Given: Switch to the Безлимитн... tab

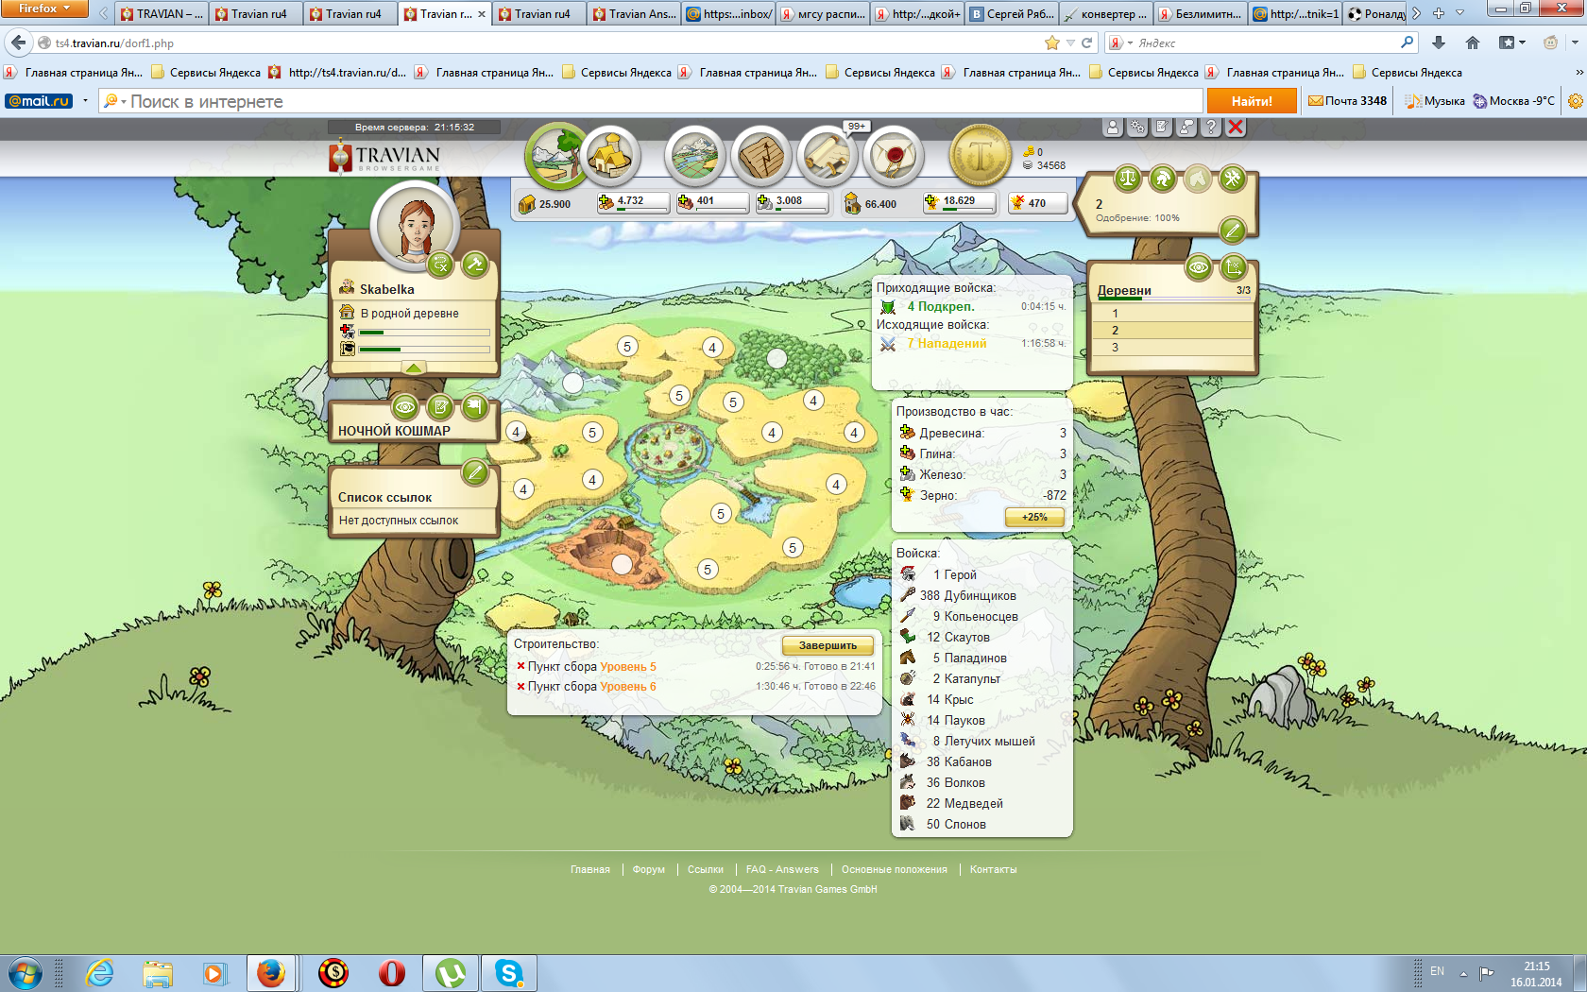Looking at the screenshot, I should point(1201,13).
